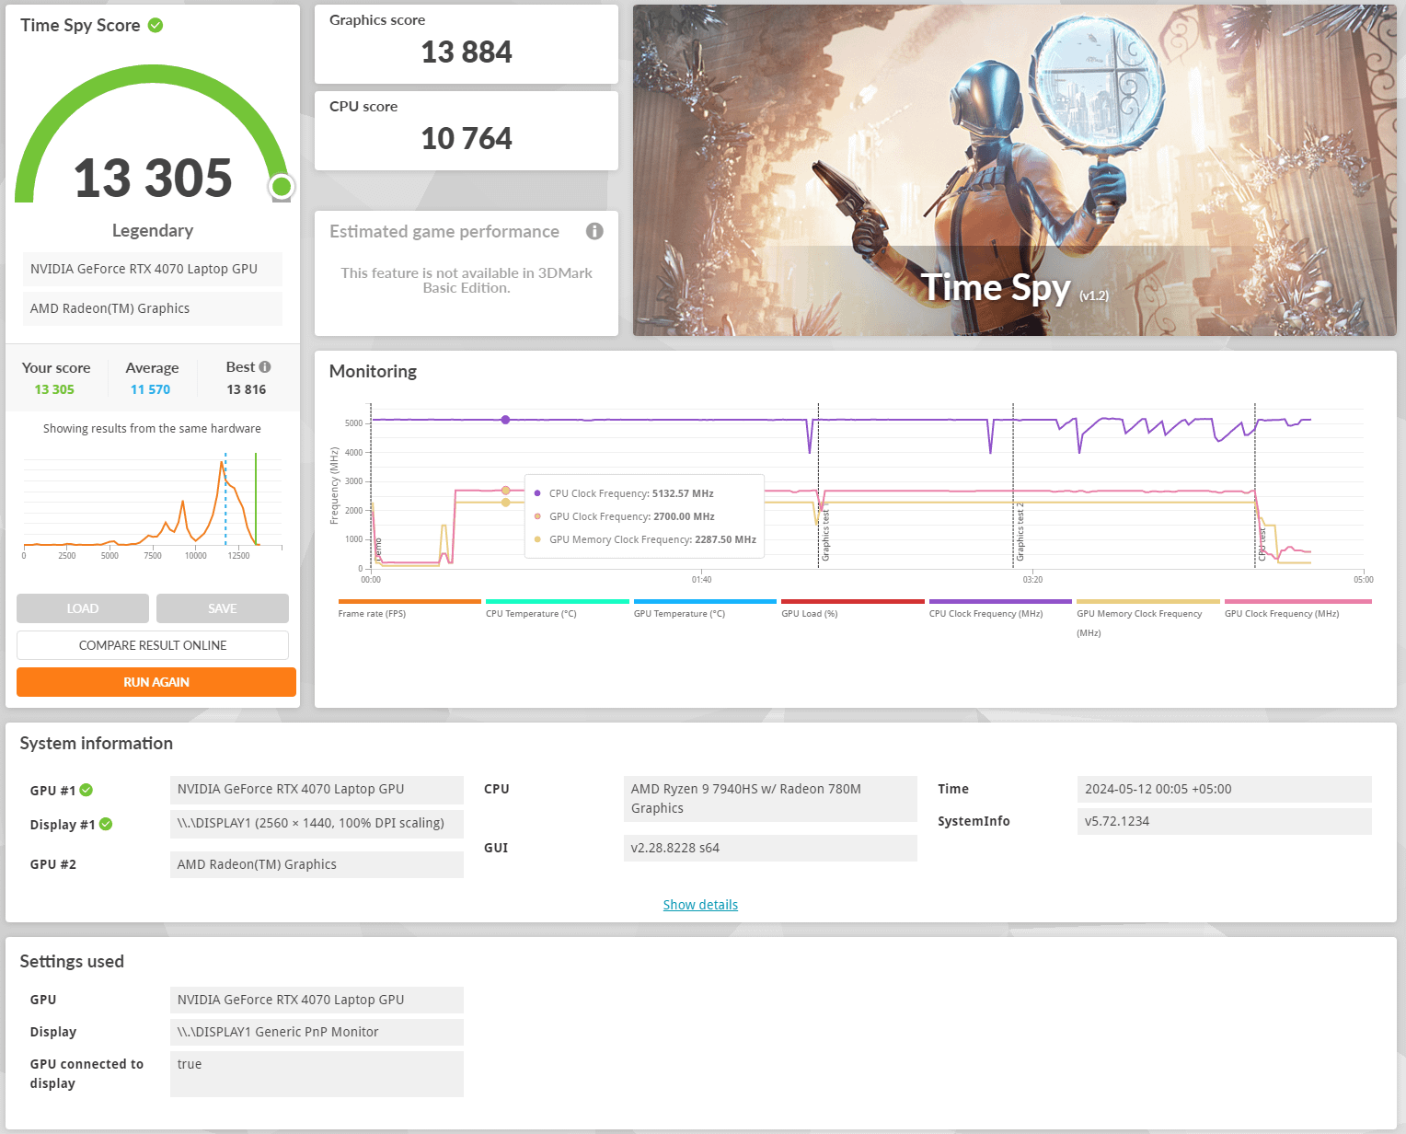Open the Estimated game performance info icon
This screenshot has height=1134, width=1406.
pyautogui.click(x=594, y=231)
